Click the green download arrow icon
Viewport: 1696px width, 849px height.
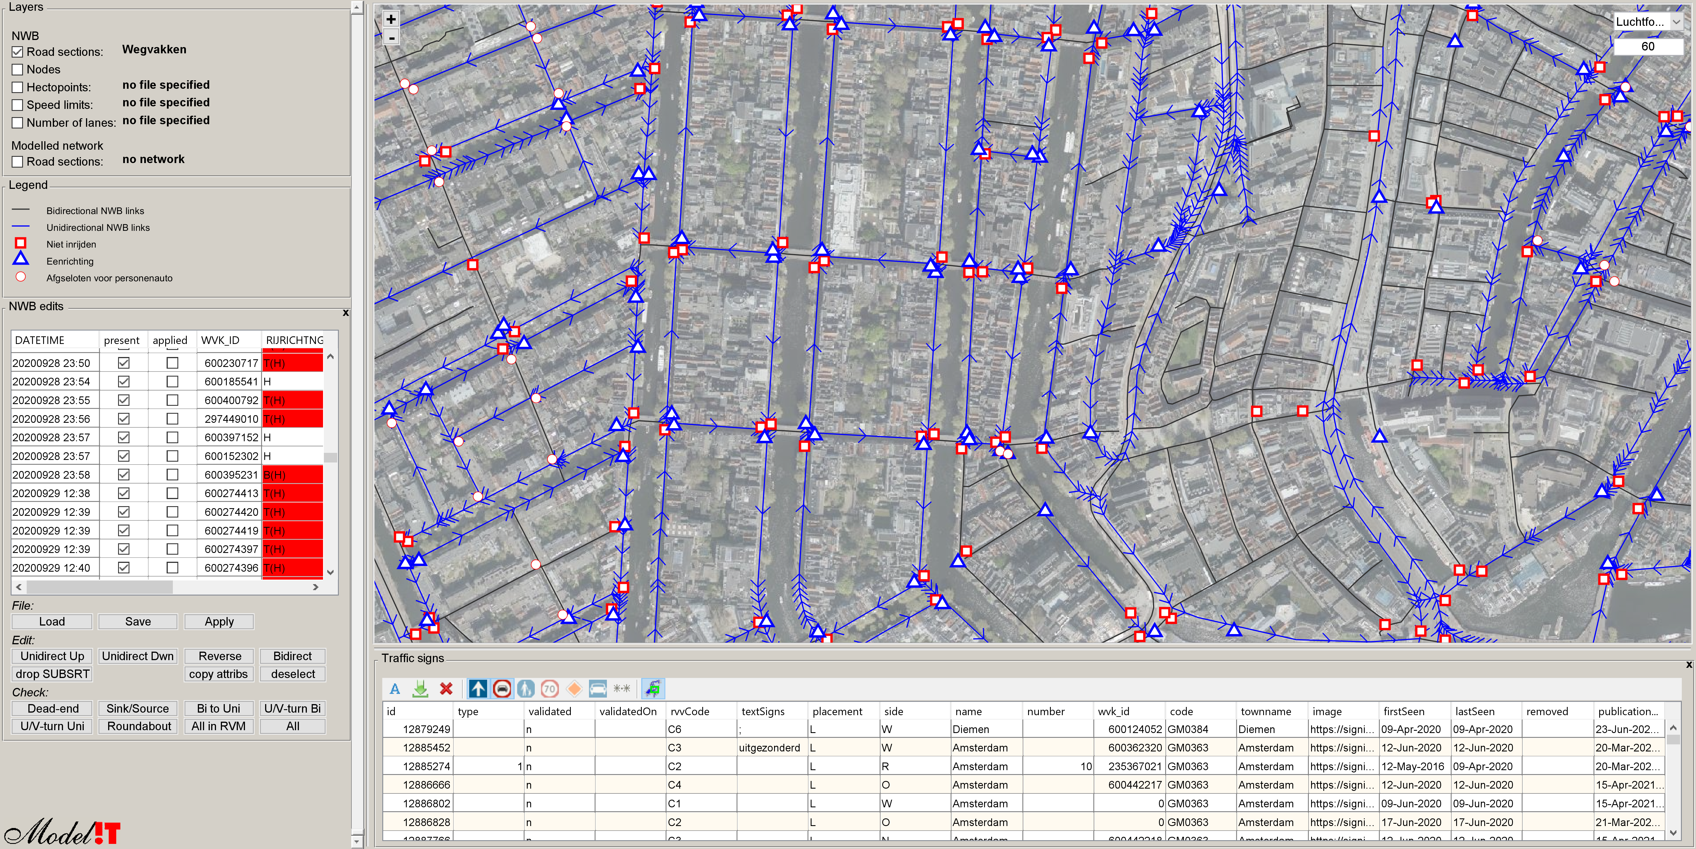click(420, 689)
